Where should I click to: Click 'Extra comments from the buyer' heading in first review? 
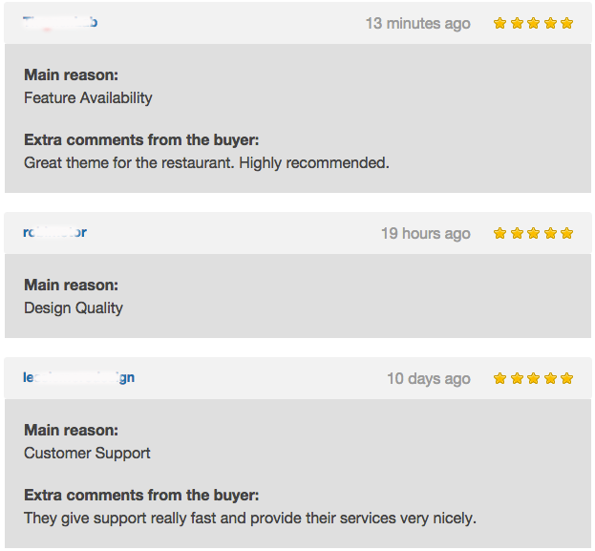tap(141, 139)
